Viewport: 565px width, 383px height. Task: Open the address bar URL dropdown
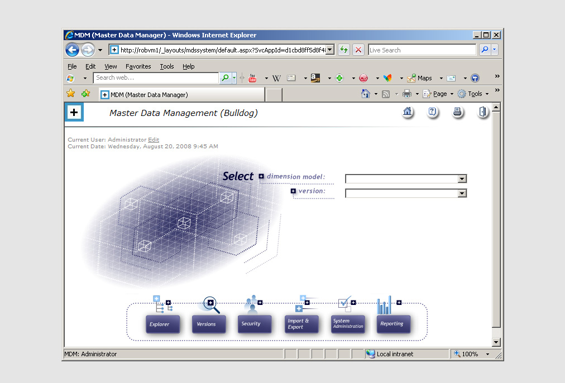330,50
